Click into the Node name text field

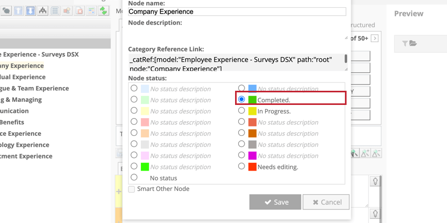tap(237, 12)
